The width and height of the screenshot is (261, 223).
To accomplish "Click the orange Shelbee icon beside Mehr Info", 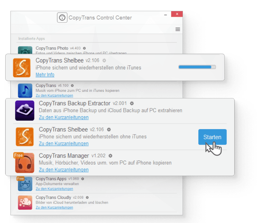I will pyautogui.click(x=22, y=67).
